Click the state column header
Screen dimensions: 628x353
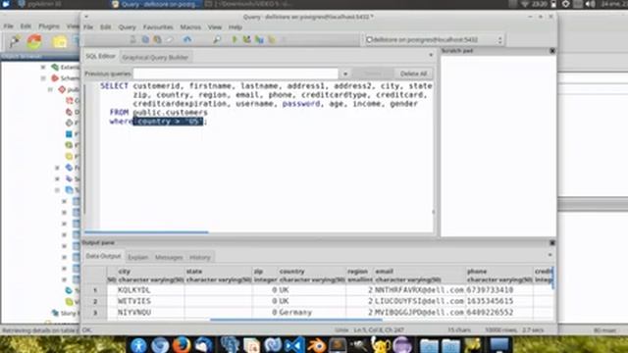click(218, 276)
